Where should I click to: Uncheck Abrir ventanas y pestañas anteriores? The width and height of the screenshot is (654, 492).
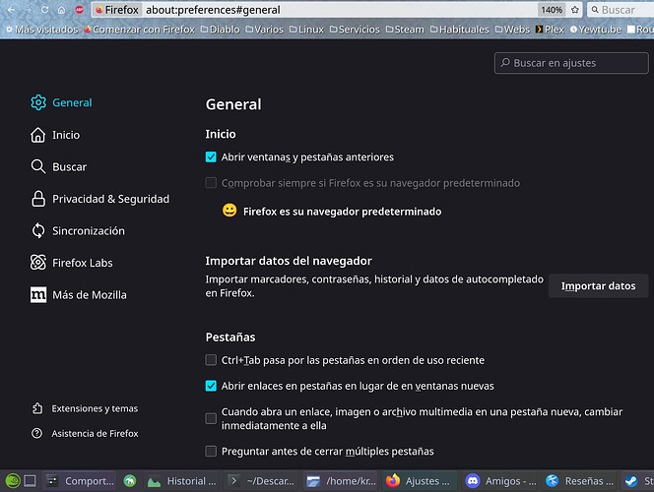coord(211,157)
